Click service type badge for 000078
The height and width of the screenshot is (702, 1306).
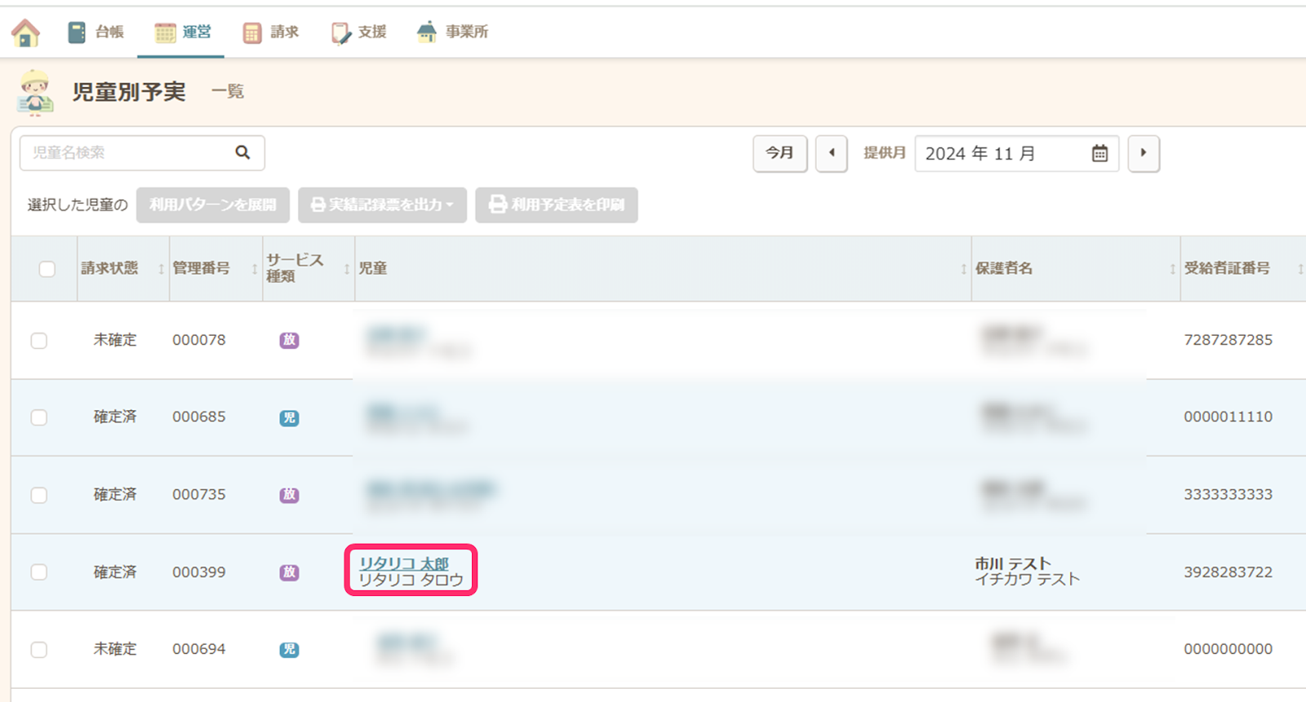(x=289, y=340)
